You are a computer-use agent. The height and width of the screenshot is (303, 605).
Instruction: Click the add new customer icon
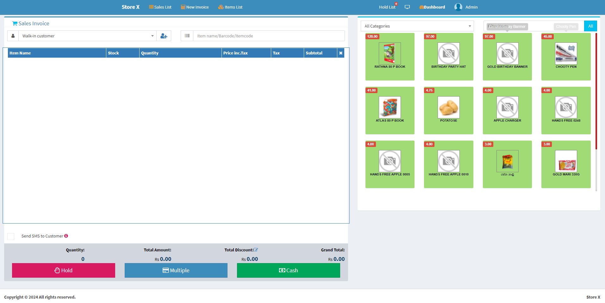pos(164,36)
